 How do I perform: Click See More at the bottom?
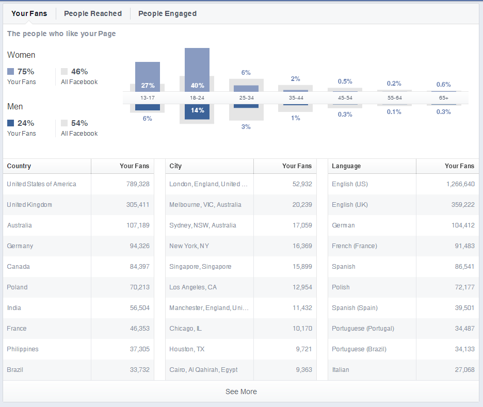pos(241,392)
